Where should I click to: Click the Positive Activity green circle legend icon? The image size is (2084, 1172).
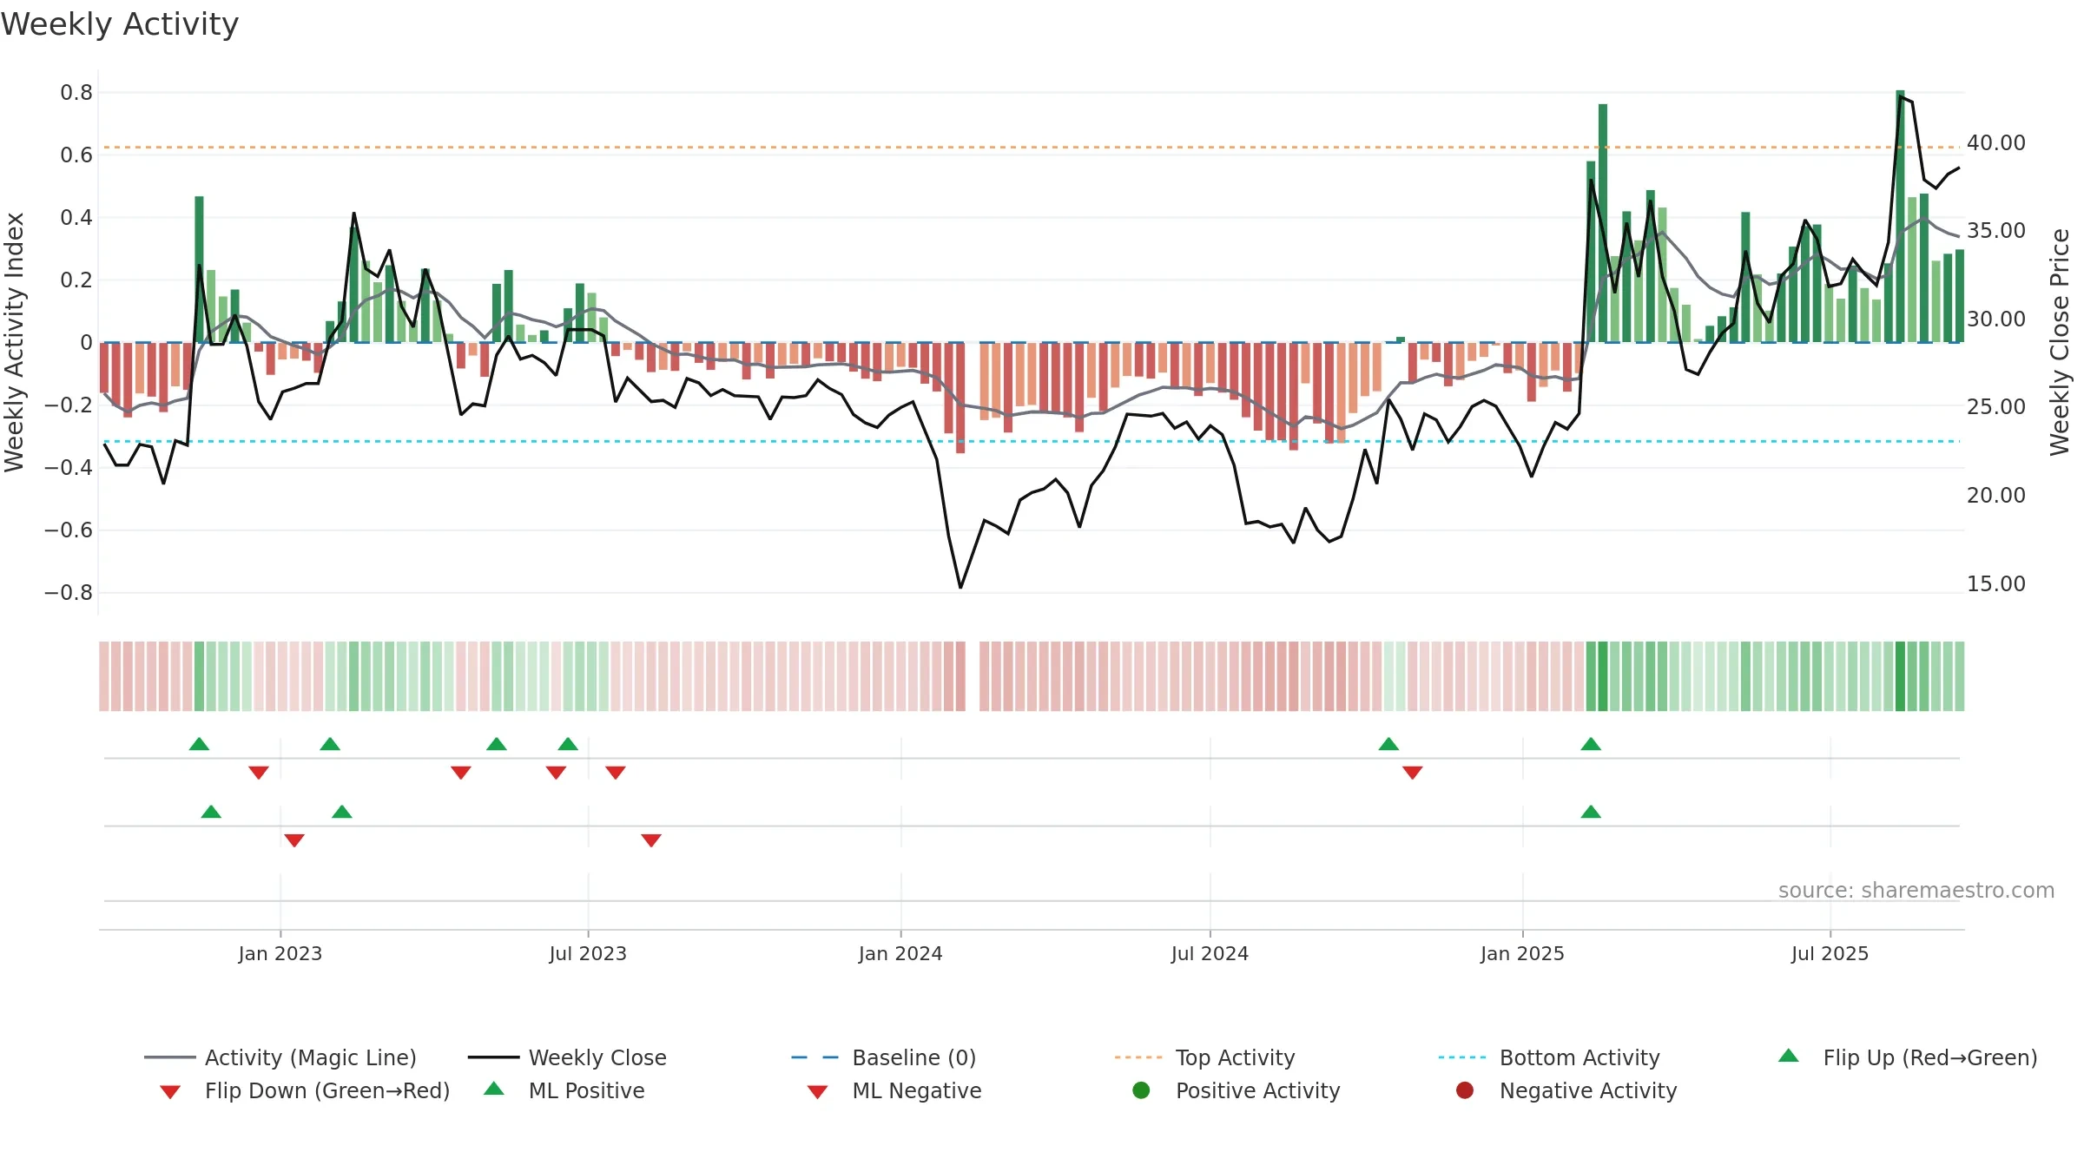[x=1141, y=1090]
